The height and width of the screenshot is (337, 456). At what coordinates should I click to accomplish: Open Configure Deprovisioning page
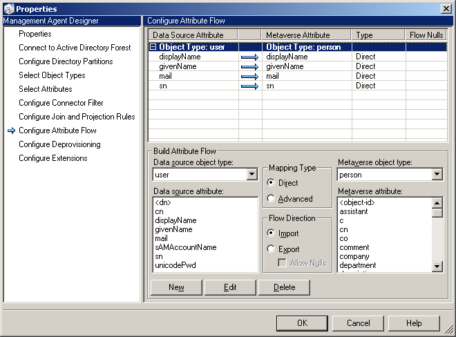[x=59, y=144]
